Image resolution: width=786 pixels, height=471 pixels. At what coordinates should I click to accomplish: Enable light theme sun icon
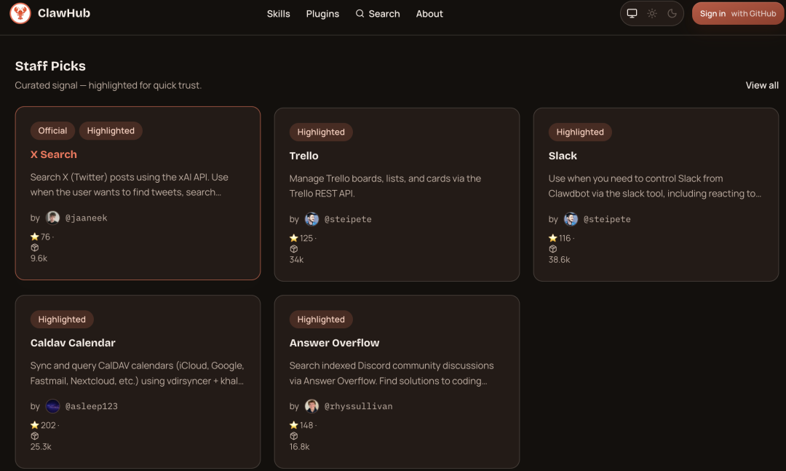[x=652, y=14]
